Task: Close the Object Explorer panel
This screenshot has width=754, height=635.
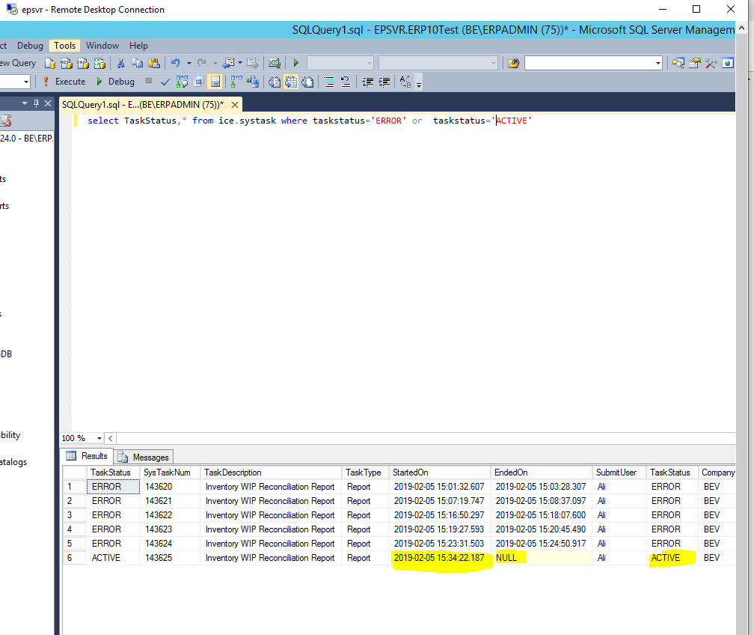Action: tap(48, 103)
